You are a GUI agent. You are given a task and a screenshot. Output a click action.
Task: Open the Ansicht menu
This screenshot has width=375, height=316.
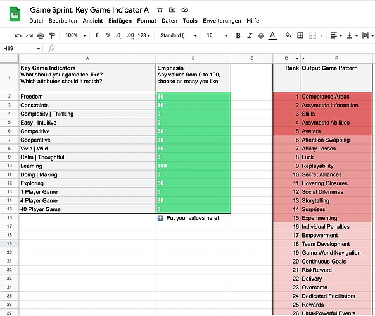(x=92, y=21)
